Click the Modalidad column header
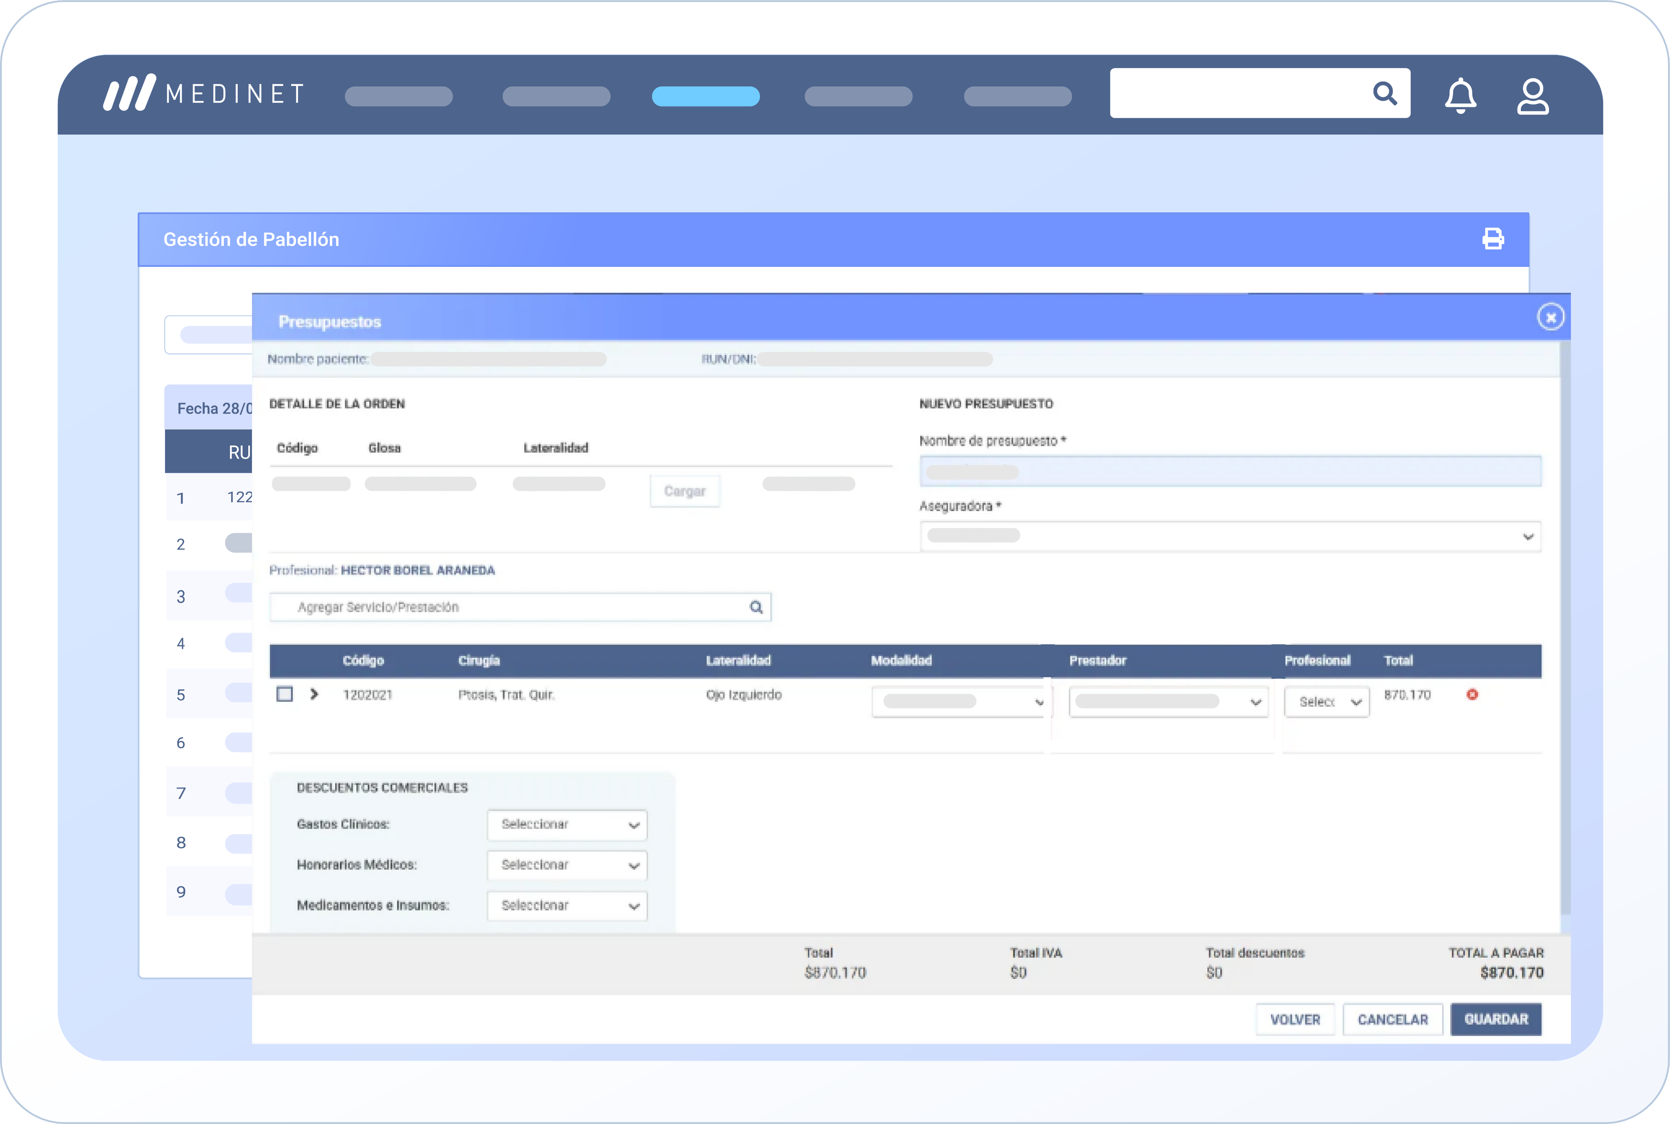The width and height of the screenshot is (1670, 1124). point(901,660)
